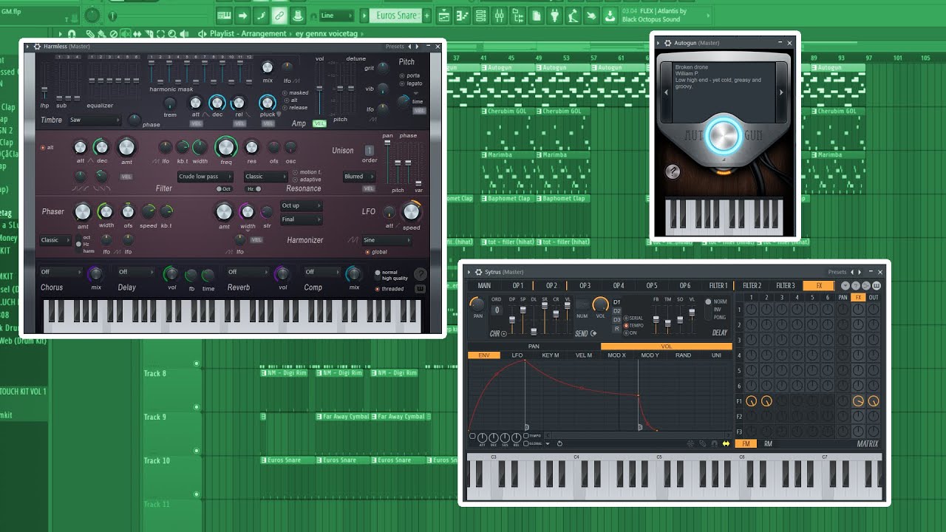
Task: Click the Autogun question mark button
Action: pos(673,172)
